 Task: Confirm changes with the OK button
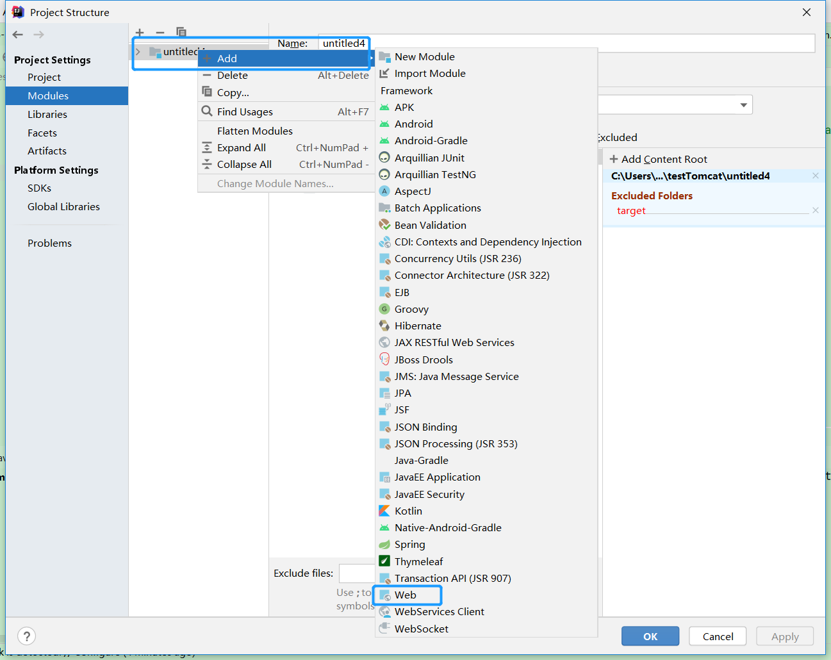(x=650, y=636)
